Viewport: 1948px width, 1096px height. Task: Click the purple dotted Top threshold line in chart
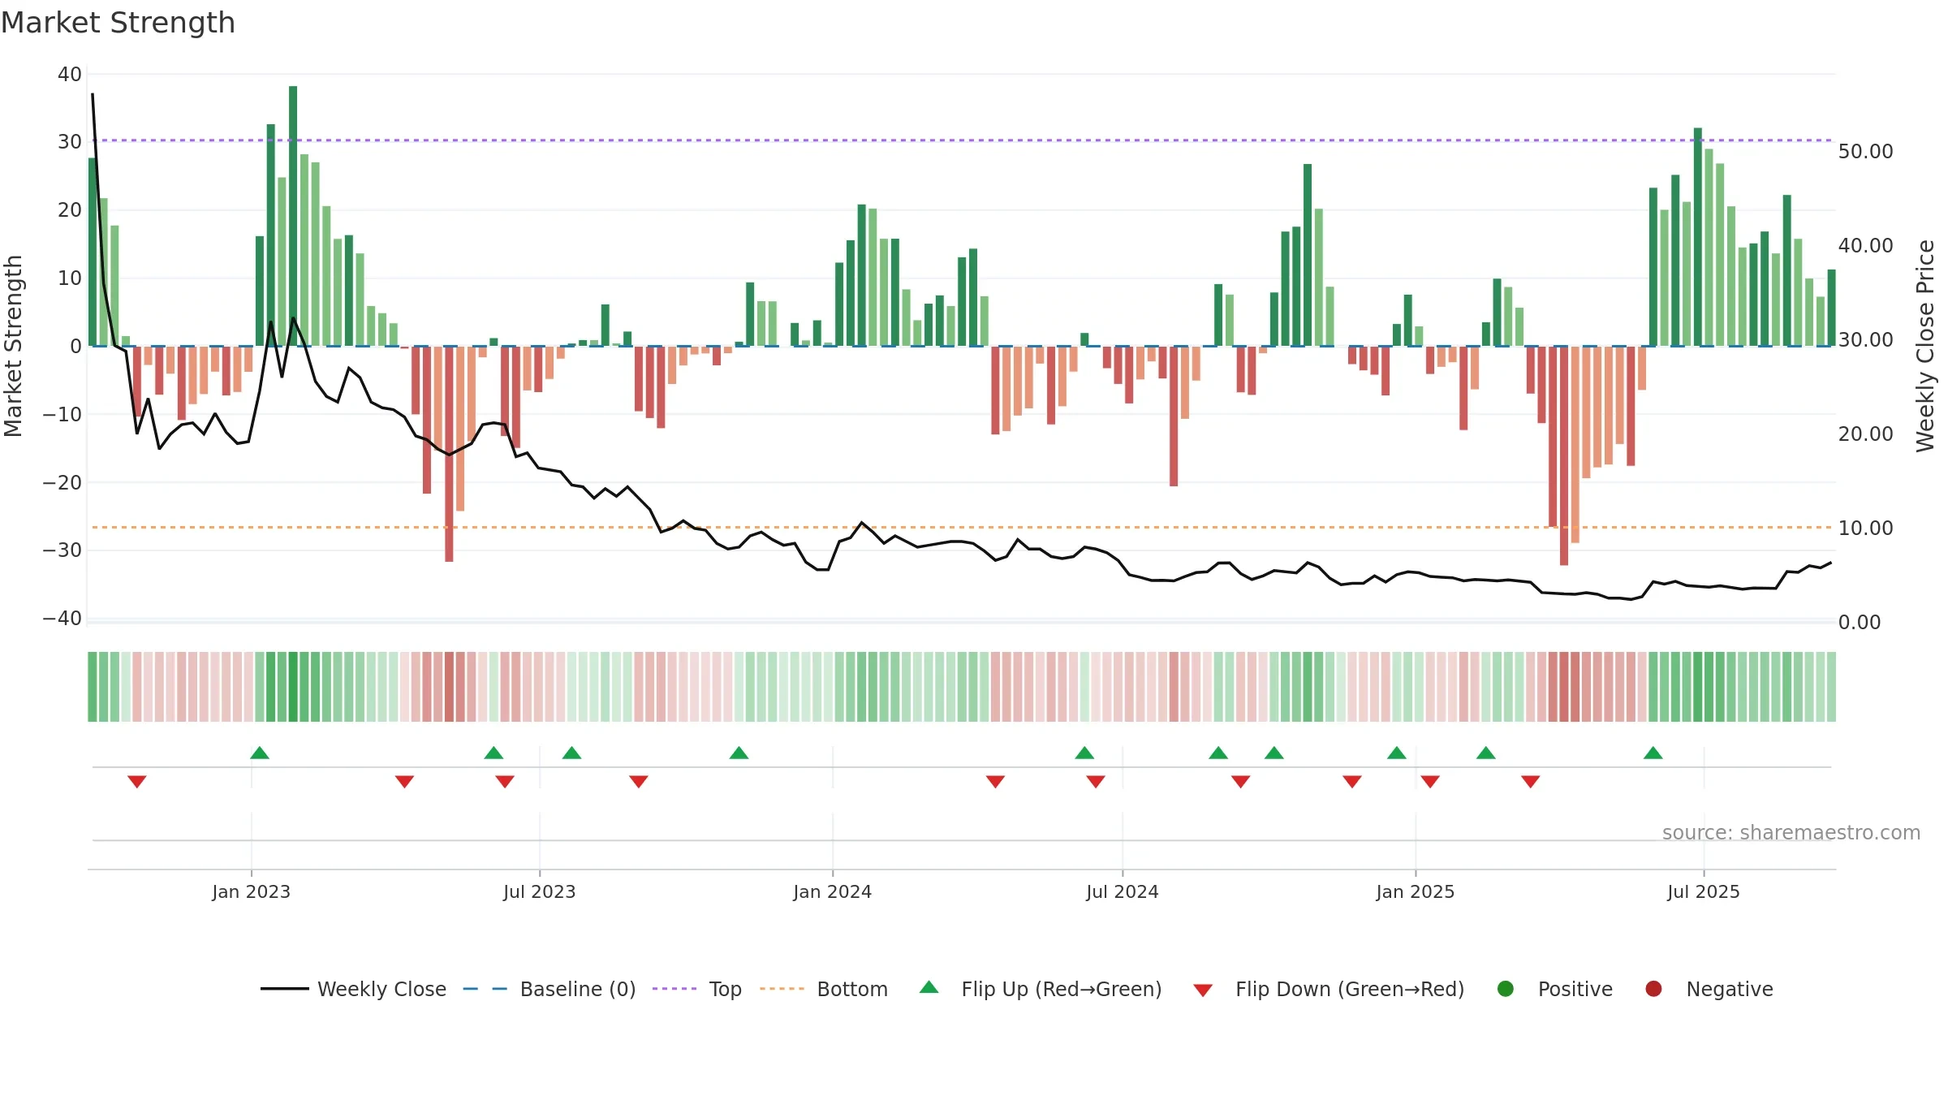962,140
